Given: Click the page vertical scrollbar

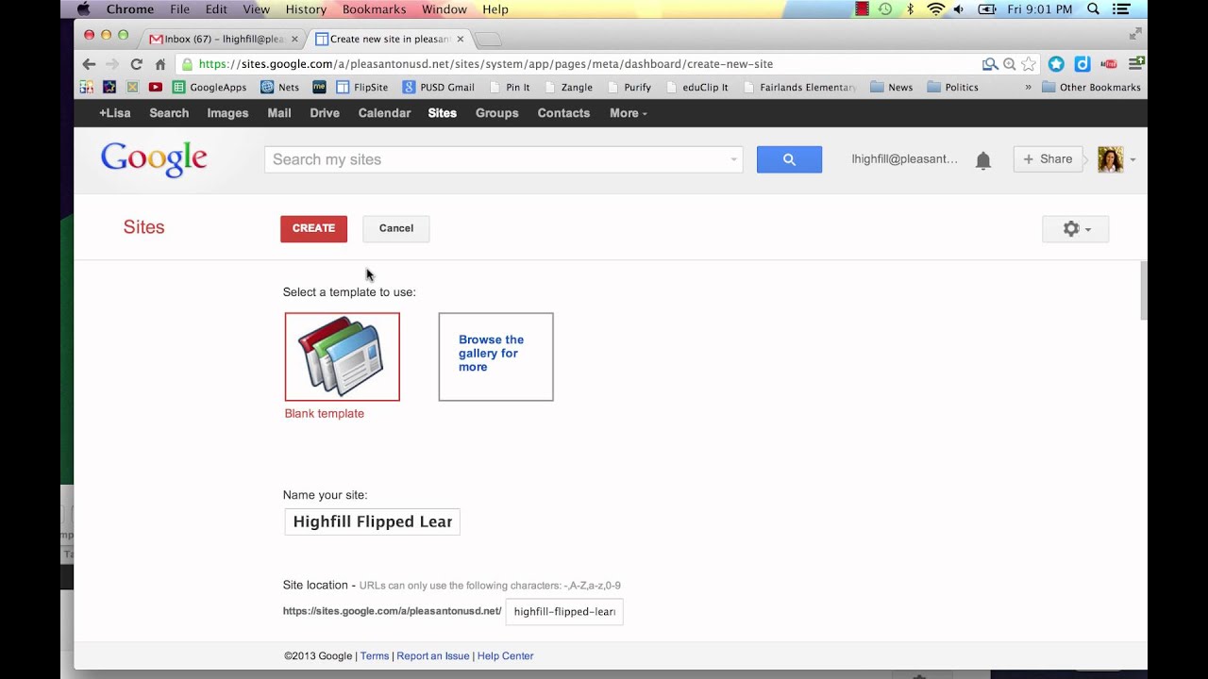Looking at the screenshot, I should [x=1143, y=292].
